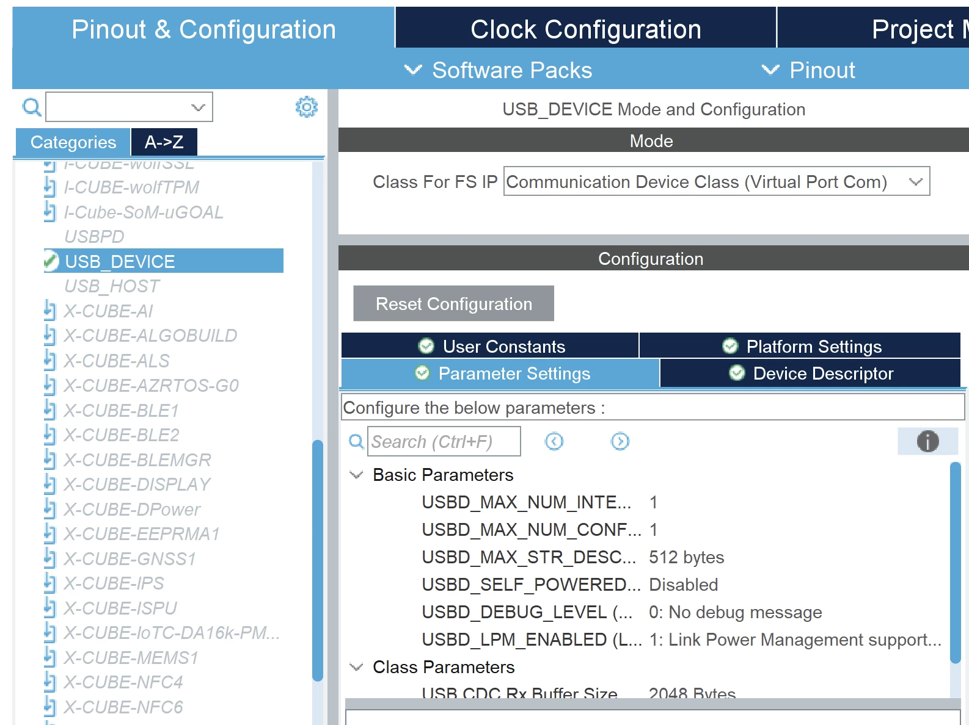Go to next search result arrow
The width and height of the screenshot is (969, 725).
coord(620,441)
